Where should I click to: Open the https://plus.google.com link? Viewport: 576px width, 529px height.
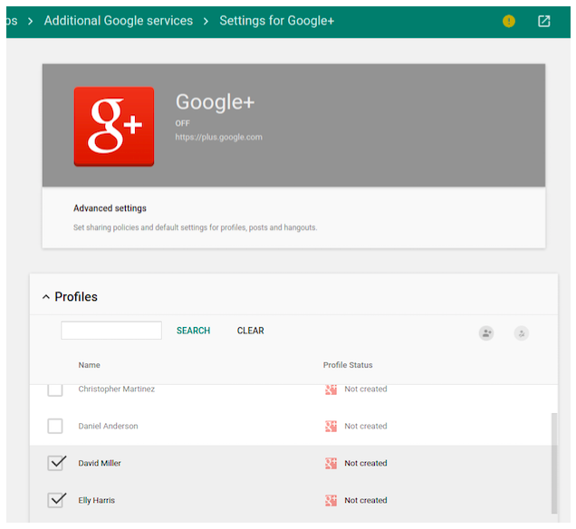click(x=219, y=137)
